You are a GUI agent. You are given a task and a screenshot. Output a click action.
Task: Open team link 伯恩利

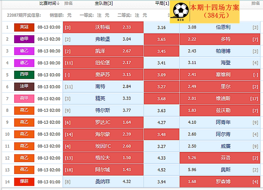point(223,27)
